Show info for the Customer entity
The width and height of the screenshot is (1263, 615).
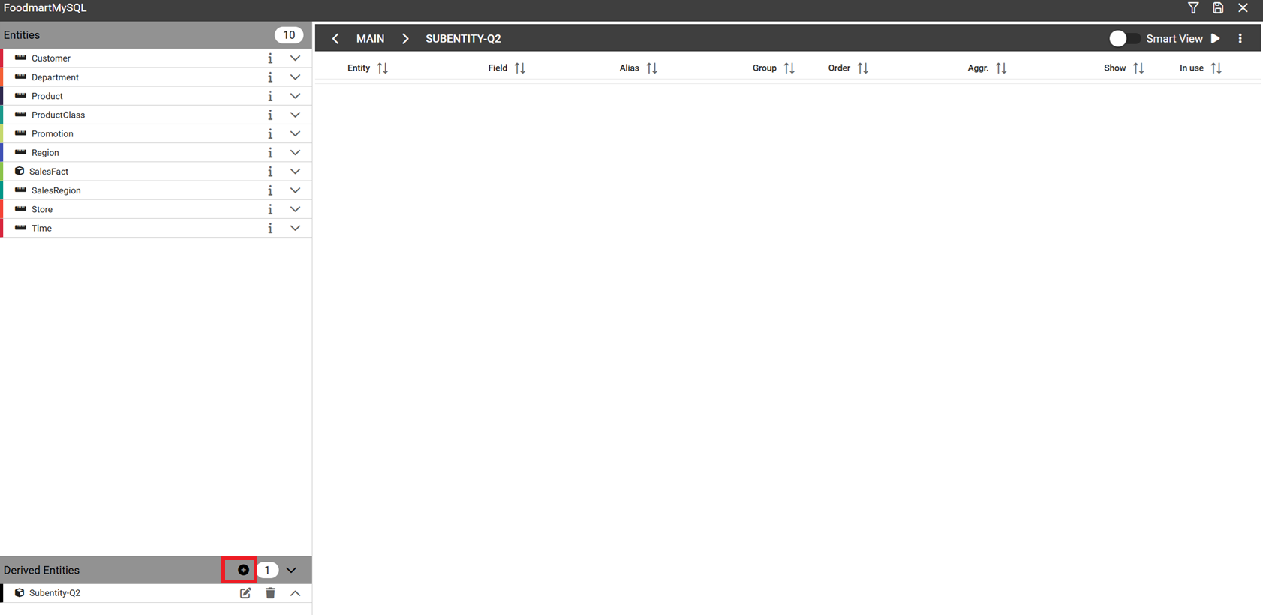point(270,58)
